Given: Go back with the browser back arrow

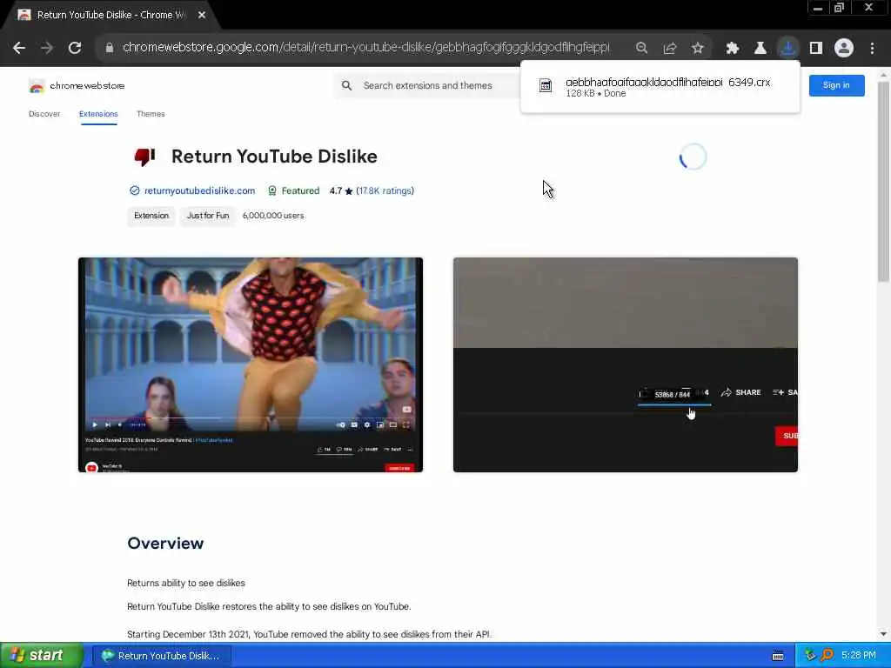Looking at the screenshot, I should click(x=19, y=48).
